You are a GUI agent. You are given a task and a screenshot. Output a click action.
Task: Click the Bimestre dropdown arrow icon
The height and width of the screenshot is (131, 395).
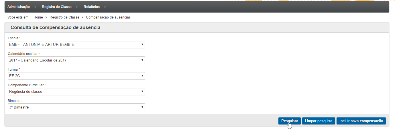pyautogui.click(x=142, y=107)
